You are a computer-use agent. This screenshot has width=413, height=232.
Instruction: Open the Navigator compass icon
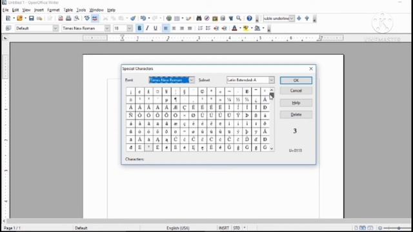[x=206, y=18]
